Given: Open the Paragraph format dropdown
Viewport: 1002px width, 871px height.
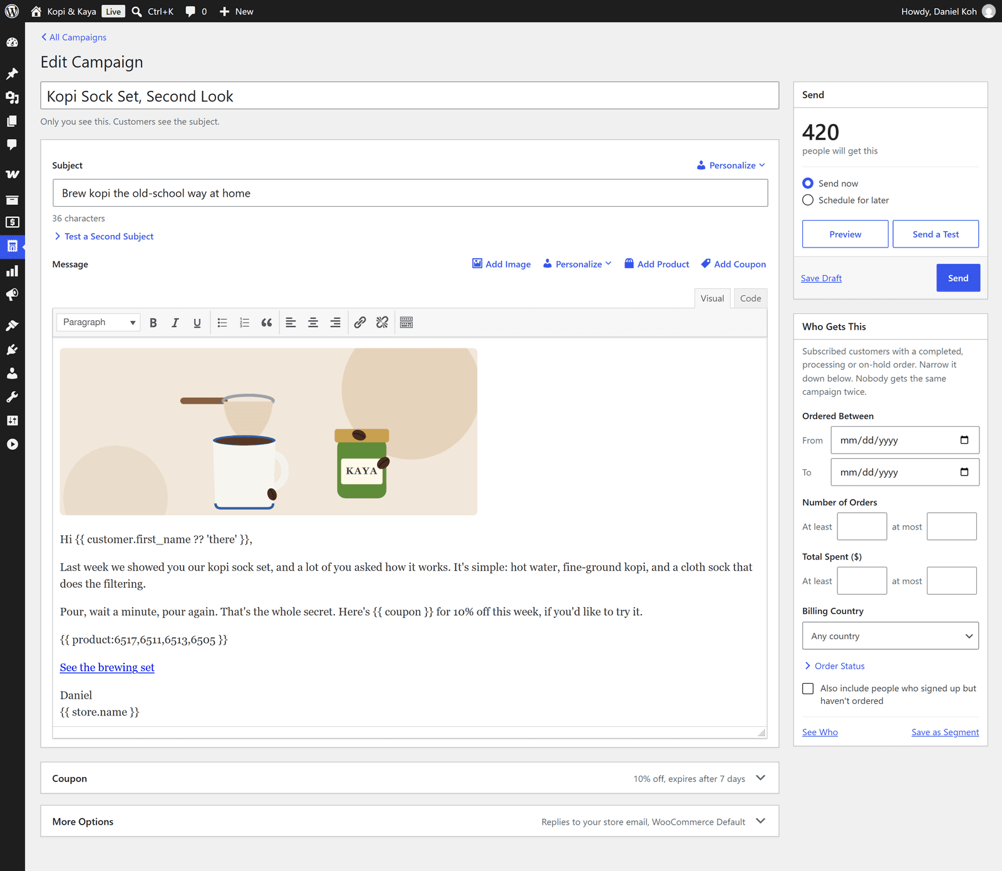Looking at the screenshot, I should coord(98,322).
